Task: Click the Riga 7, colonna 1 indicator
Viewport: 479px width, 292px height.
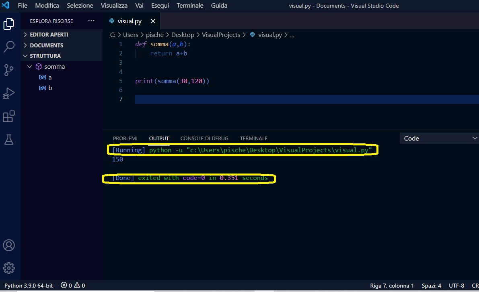Action: 392,286
